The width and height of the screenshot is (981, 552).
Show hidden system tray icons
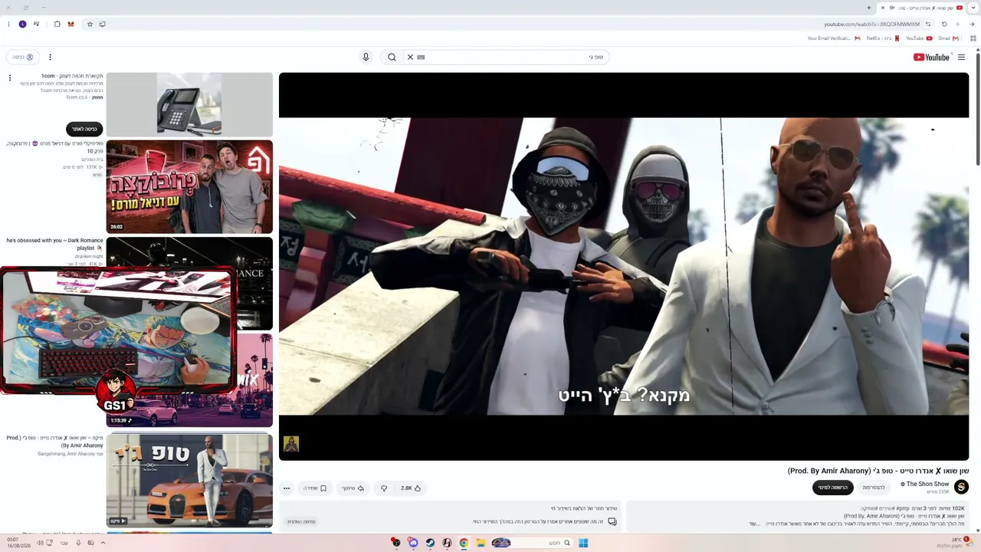pos(103,543)
